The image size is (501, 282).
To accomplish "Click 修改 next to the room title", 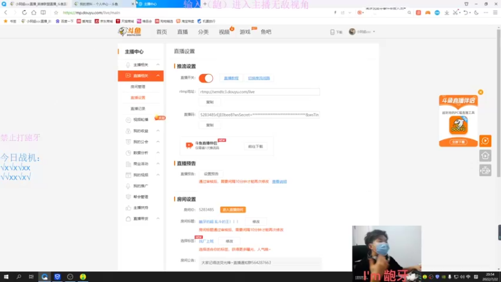I will click(x=256, y=222).
